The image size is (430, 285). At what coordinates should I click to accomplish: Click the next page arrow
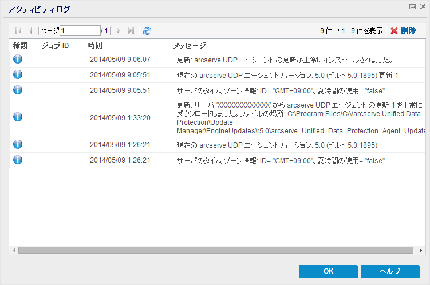point(119,31)
